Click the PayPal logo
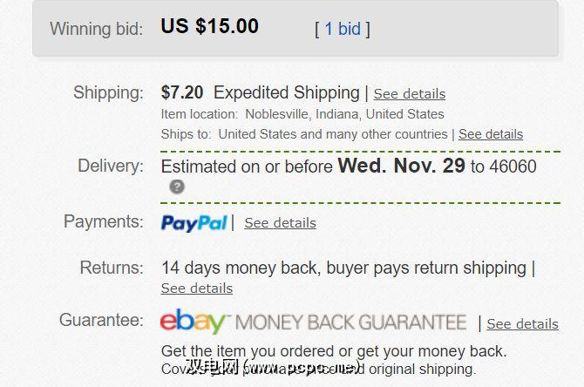Image resolution: width=584 pixels, height=387 pixels. tap(194, 223)
